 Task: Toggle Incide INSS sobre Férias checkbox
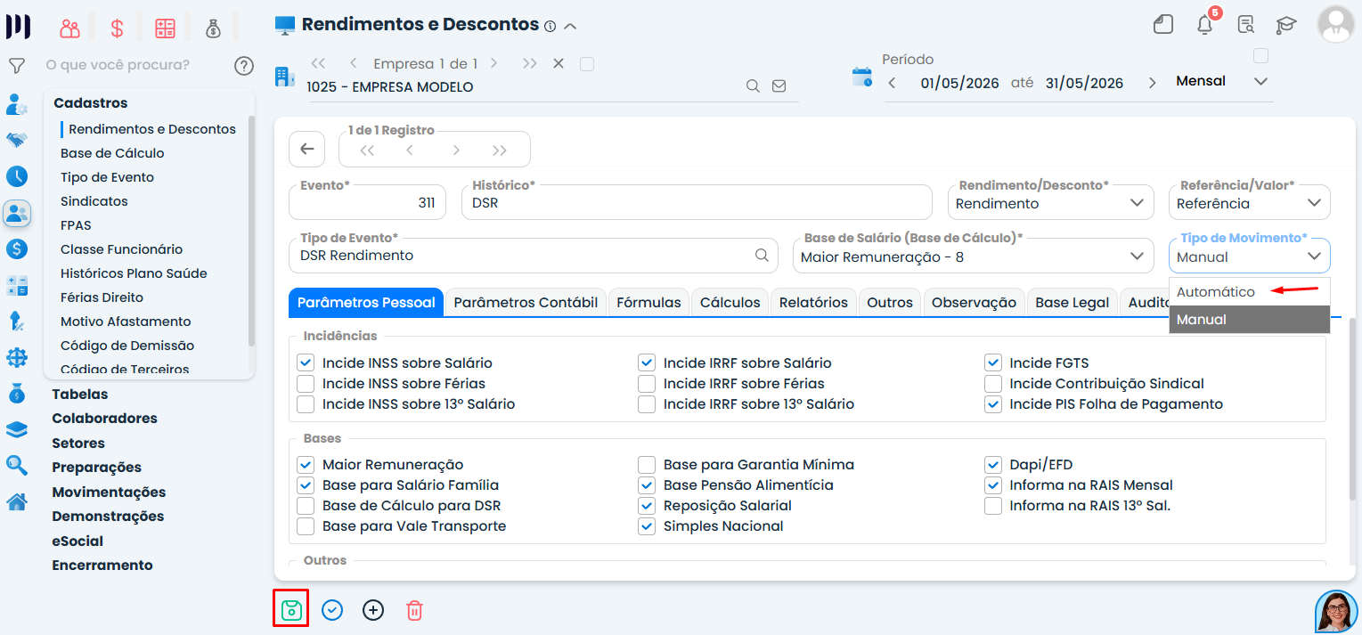click(x=306, y=383)
